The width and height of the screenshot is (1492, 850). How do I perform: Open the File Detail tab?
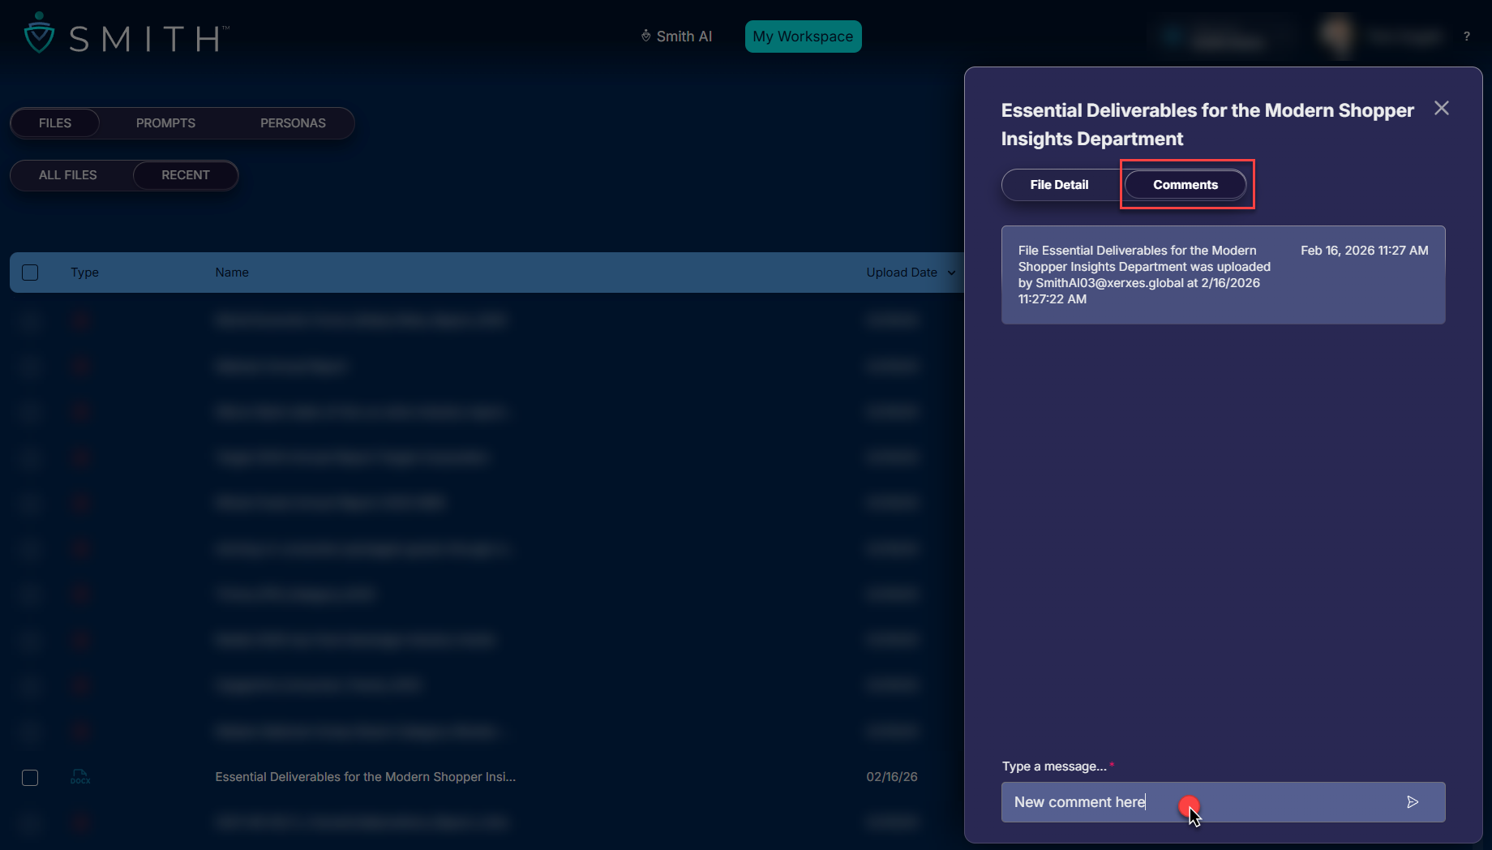[1059, 185]
